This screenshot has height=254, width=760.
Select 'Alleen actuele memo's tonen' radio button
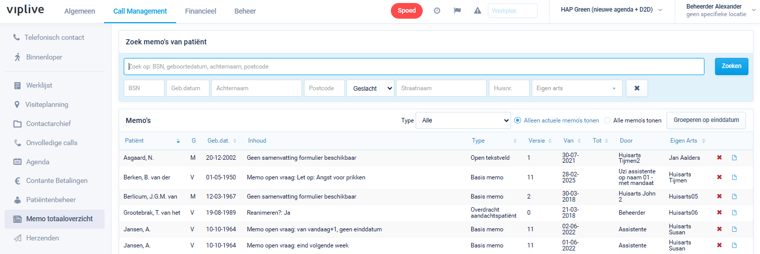(518, 120)
